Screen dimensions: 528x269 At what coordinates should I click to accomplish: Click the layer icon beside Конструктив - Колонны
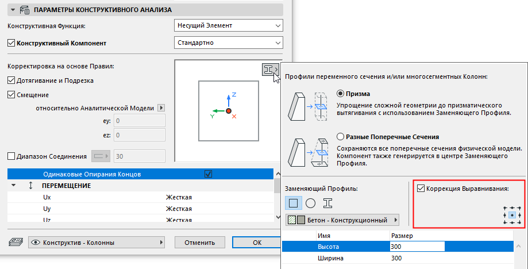16,243
